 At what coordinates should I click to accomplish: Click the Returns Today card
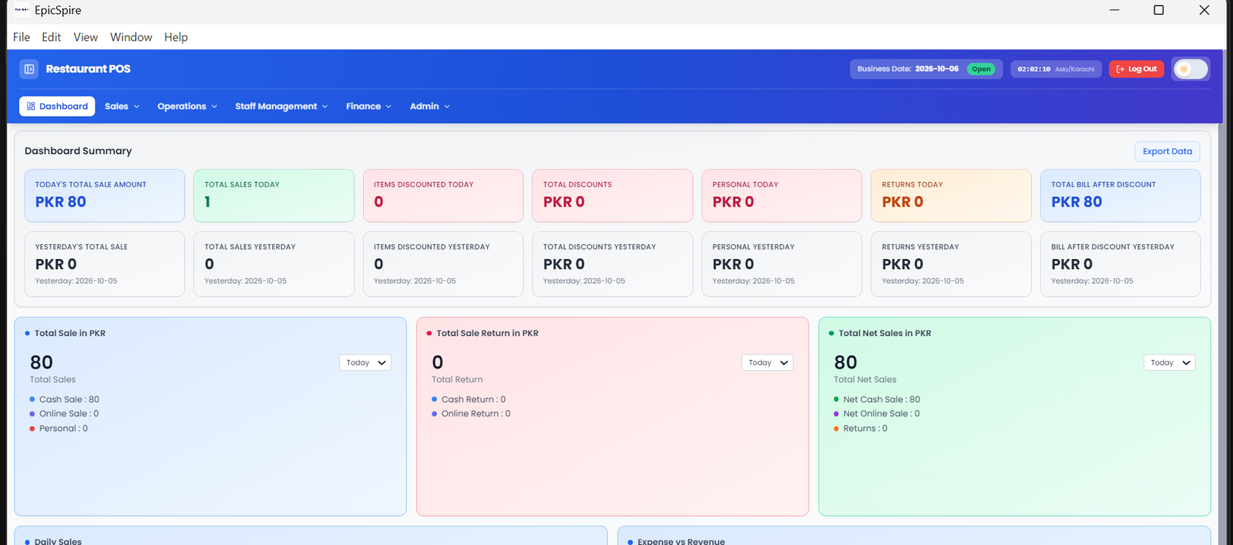click(951, 196)
